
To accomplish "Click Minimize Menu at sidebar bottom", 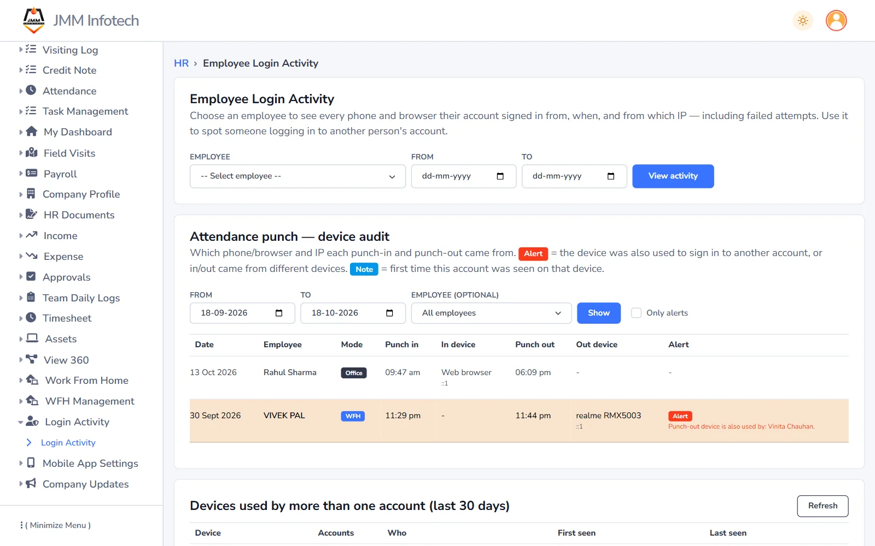I will (55, 525).
